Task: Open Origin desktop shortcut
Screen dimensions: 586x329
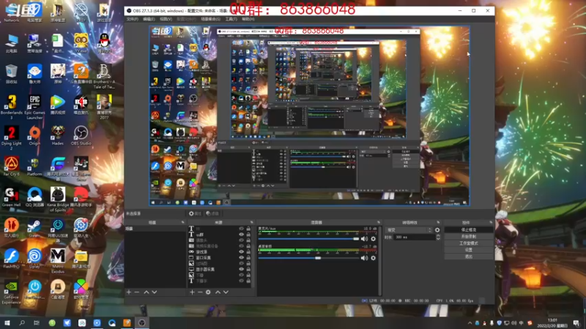Action: point(34,136)
